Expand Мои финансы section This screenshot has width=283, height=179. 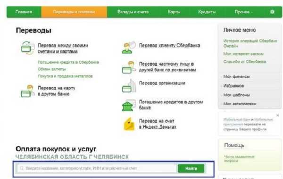236,77
